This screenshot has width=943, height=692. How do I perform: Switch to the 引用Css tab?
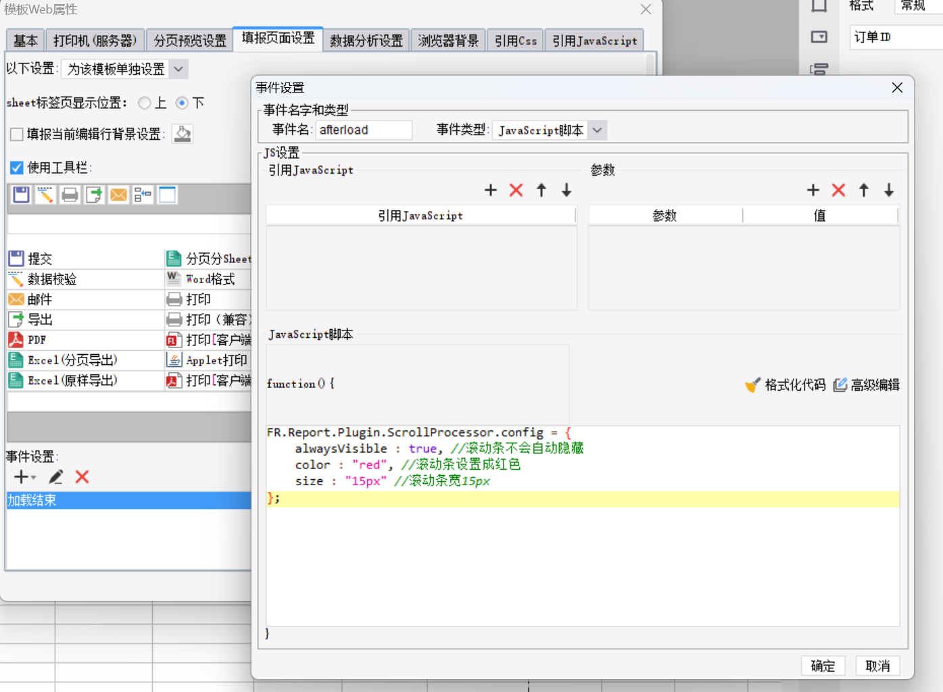pyautogui.click(x=516, y=41)
